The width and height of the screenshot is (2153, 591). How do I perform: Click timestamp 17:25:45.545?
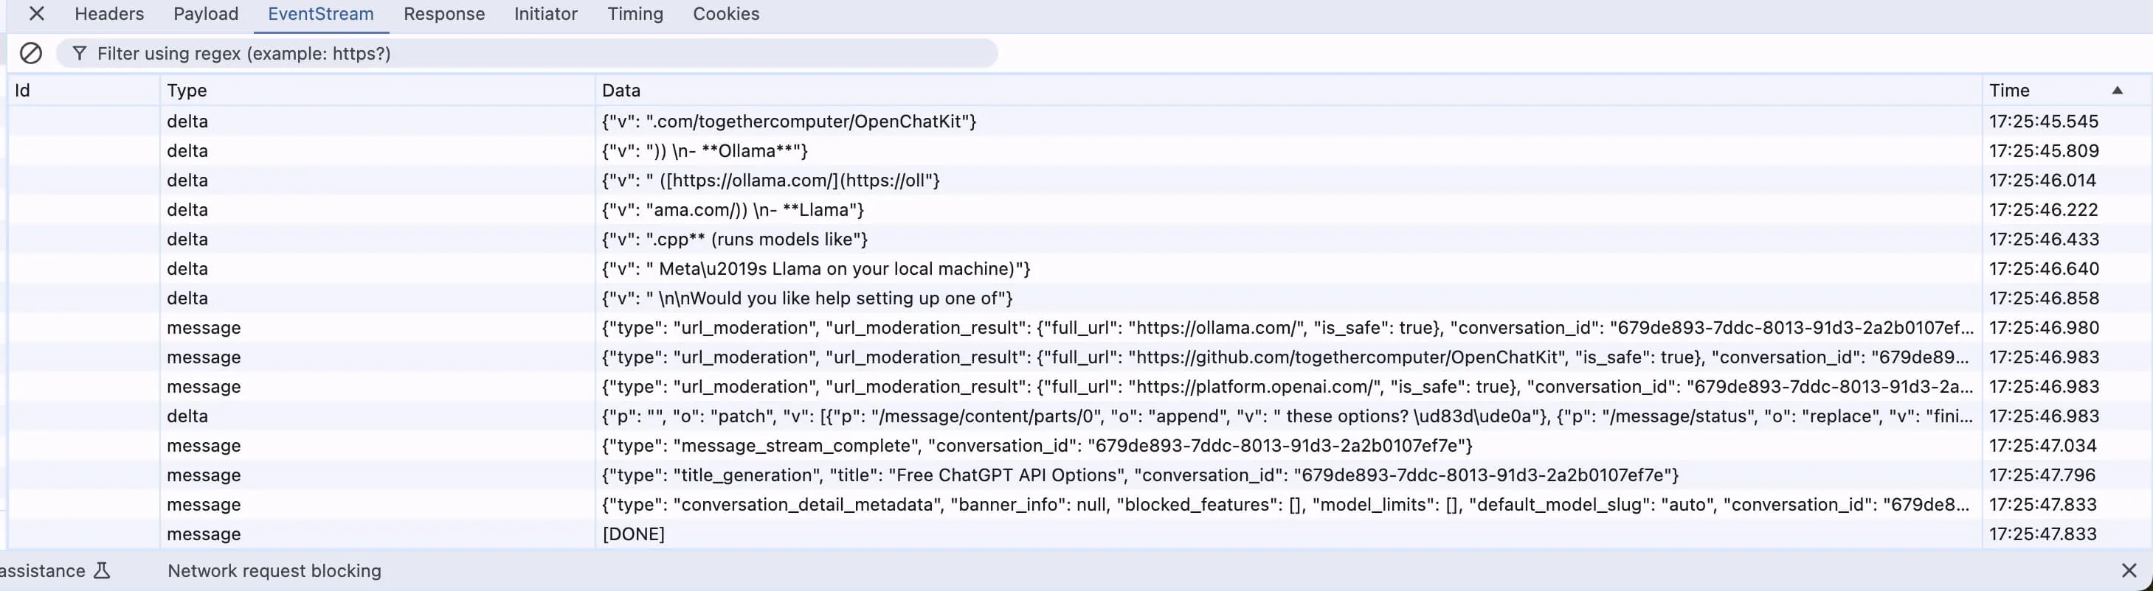coord(2044,121)
